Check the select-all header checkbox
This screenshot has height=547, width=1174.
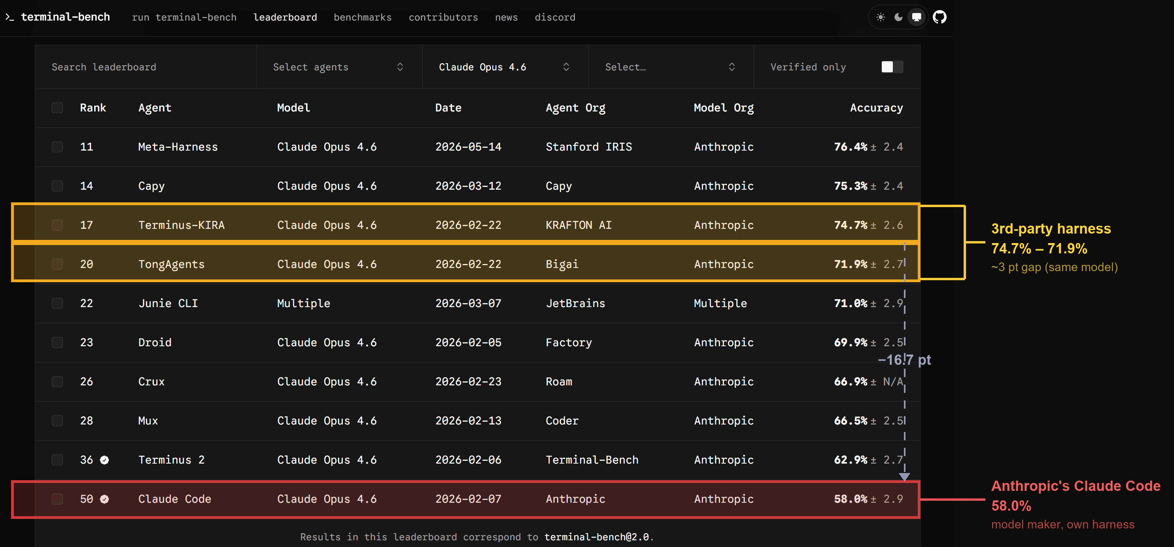[x=57, y=108]
